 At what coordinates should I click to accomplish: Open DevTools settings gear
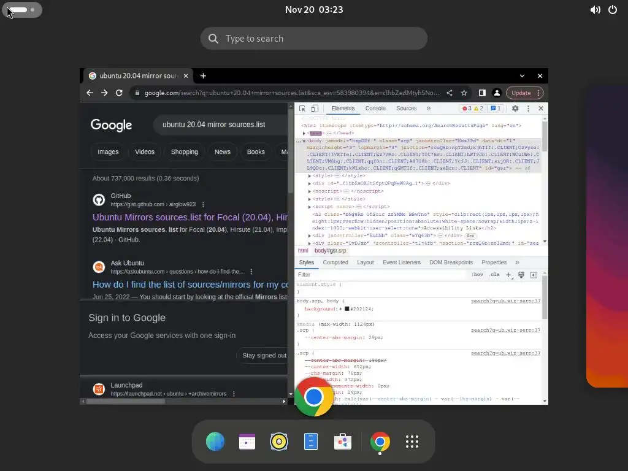pyautogui.click(x=515, y=109)
